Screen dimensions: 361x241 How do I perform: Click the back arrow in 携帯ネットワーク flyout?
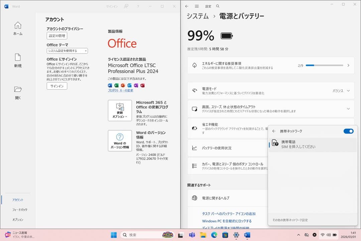tap(274, 131)
